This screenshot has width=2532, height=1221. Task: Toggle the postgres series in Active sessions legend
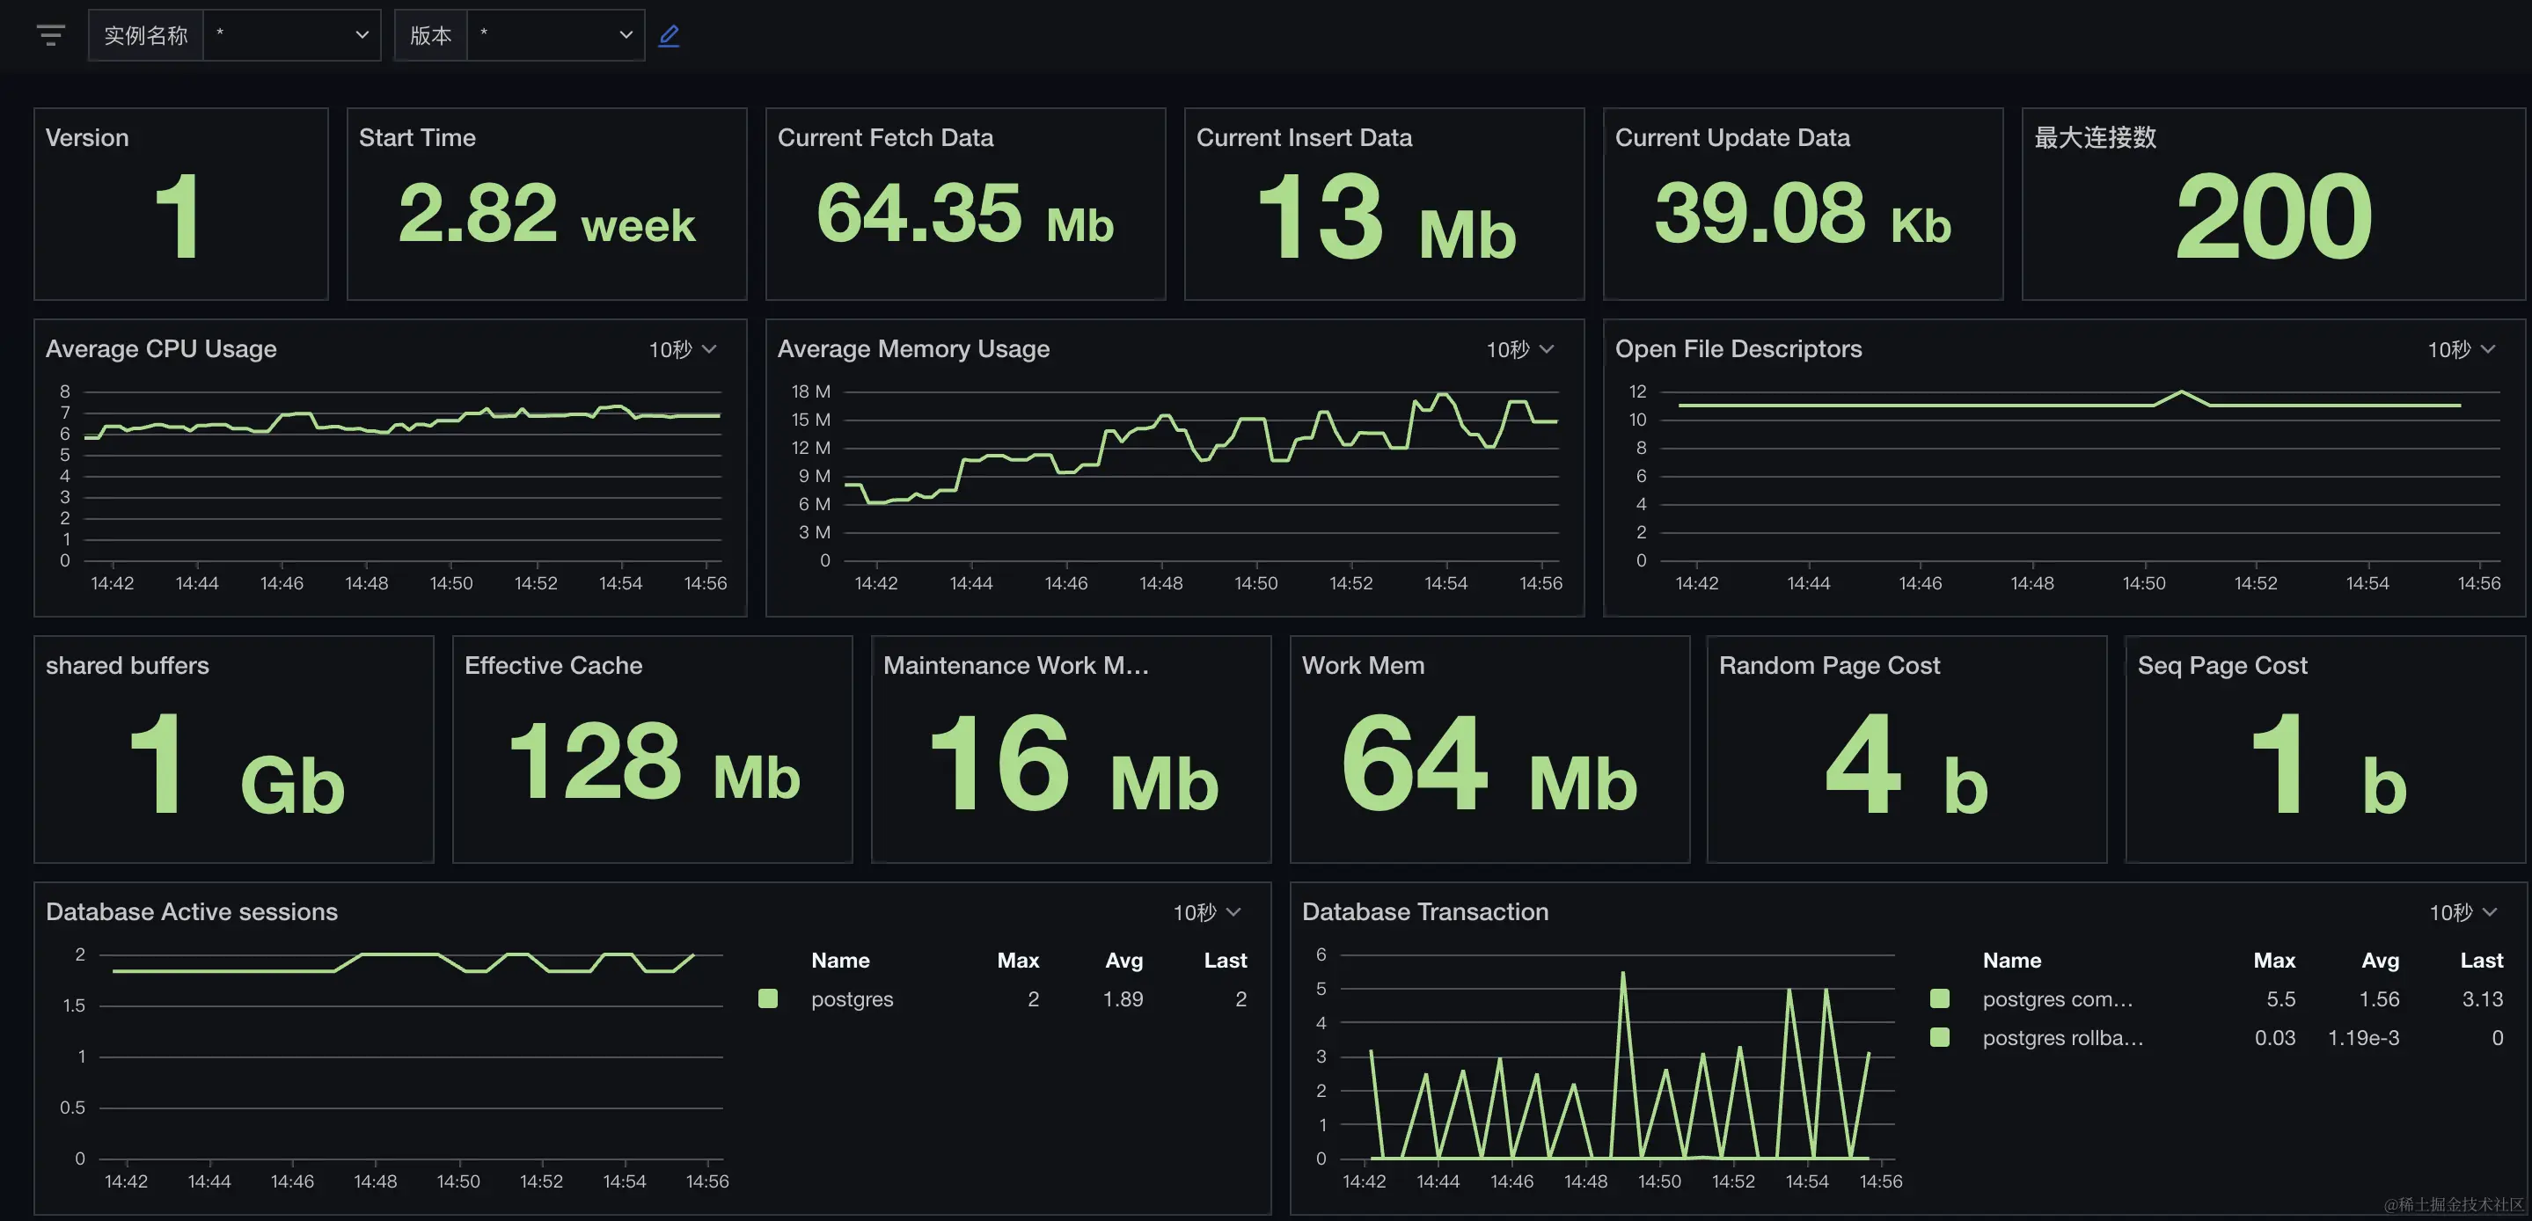(x=852, y=998)
